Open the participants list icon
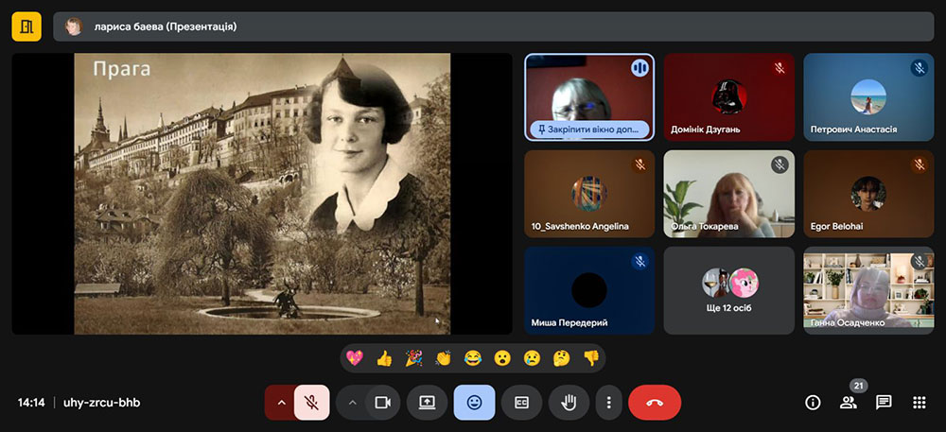The height and width of the screenshot is (432, 946). (x=848, y=402)
